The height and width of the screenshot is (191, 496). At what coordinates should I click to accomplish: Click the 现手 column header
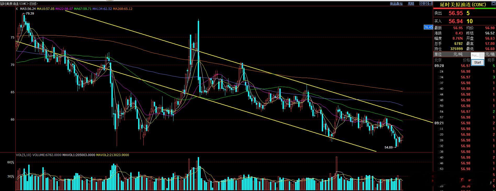(491, 60)
